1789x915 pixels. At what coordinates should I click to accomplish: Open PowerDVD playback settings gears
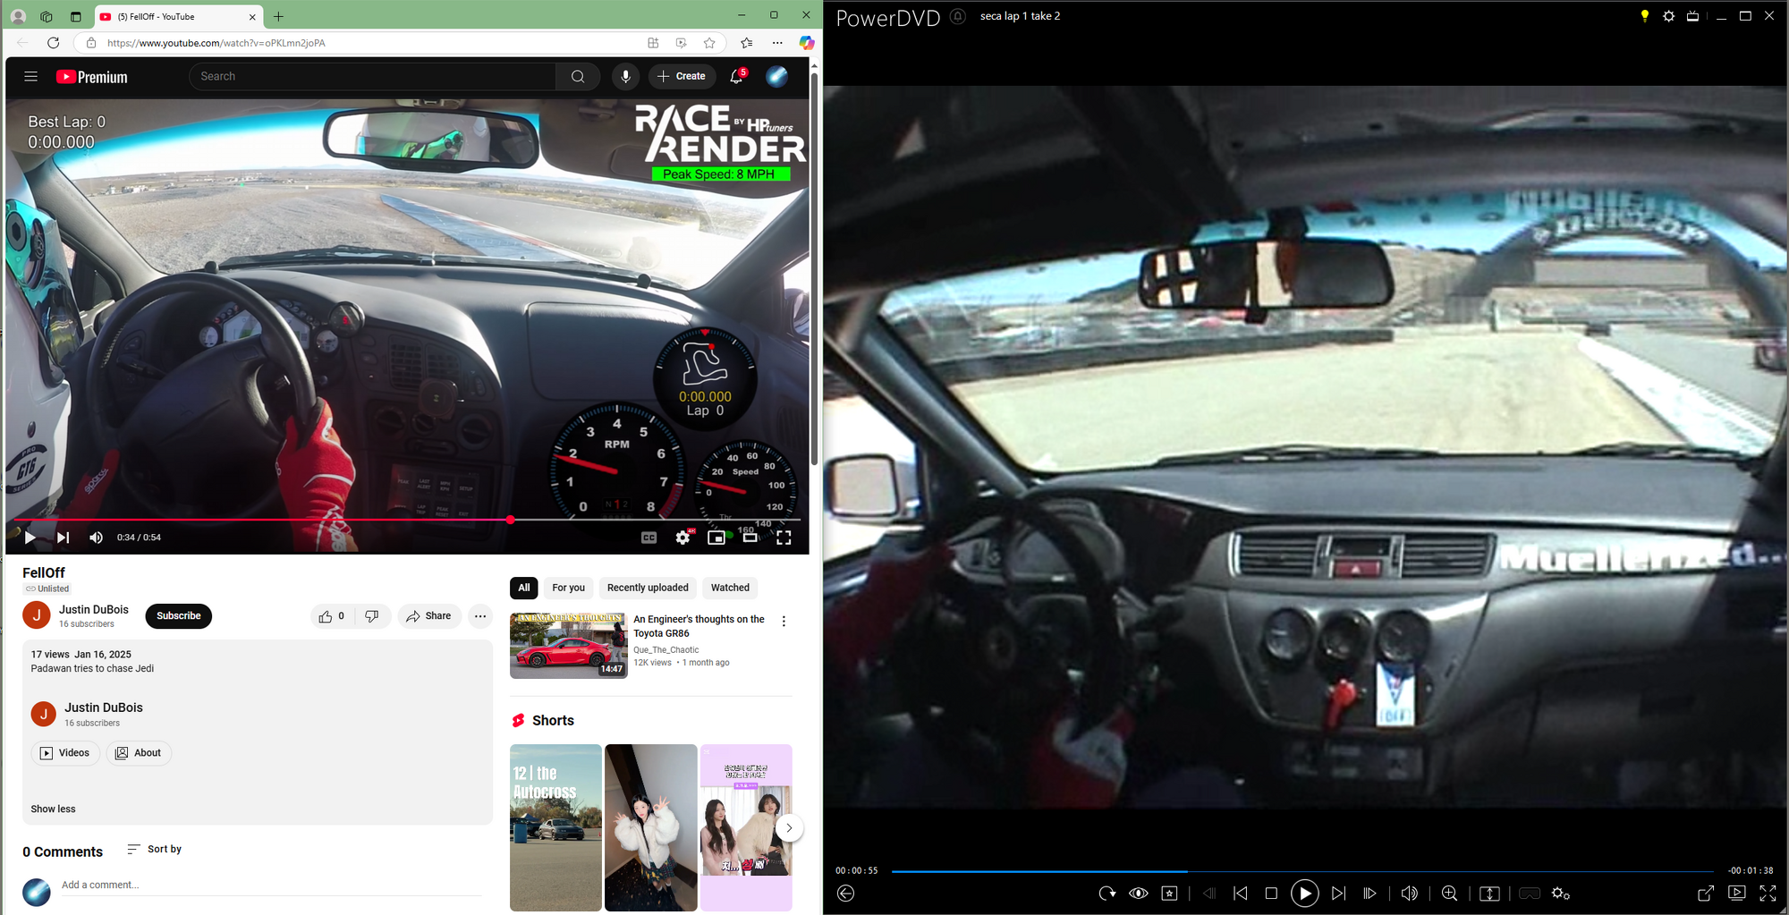1561,894
